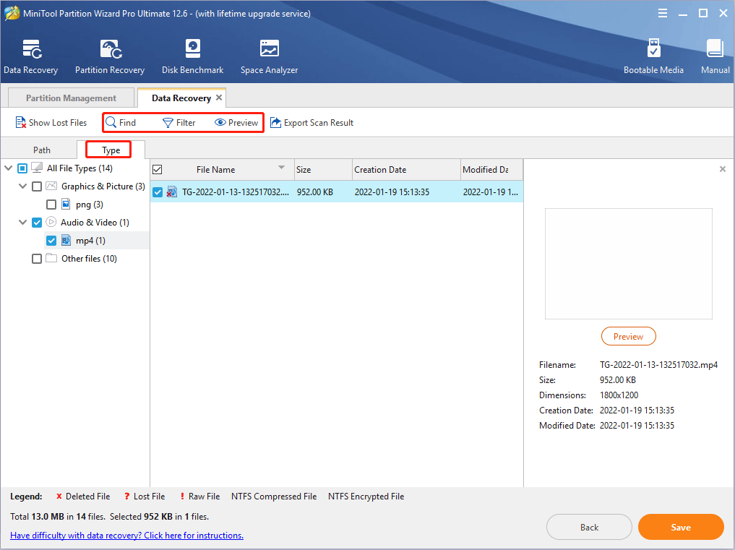Open the Partition Recovery tool
The image size is (735, 550).
(109, 56)
